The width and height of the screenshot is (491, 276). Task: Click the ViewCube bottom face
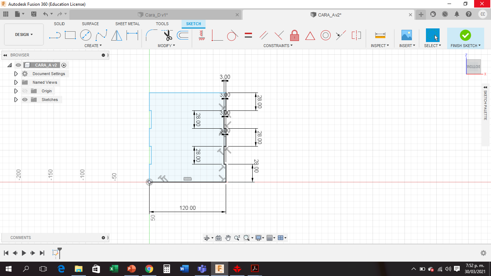tap(473, 67)
